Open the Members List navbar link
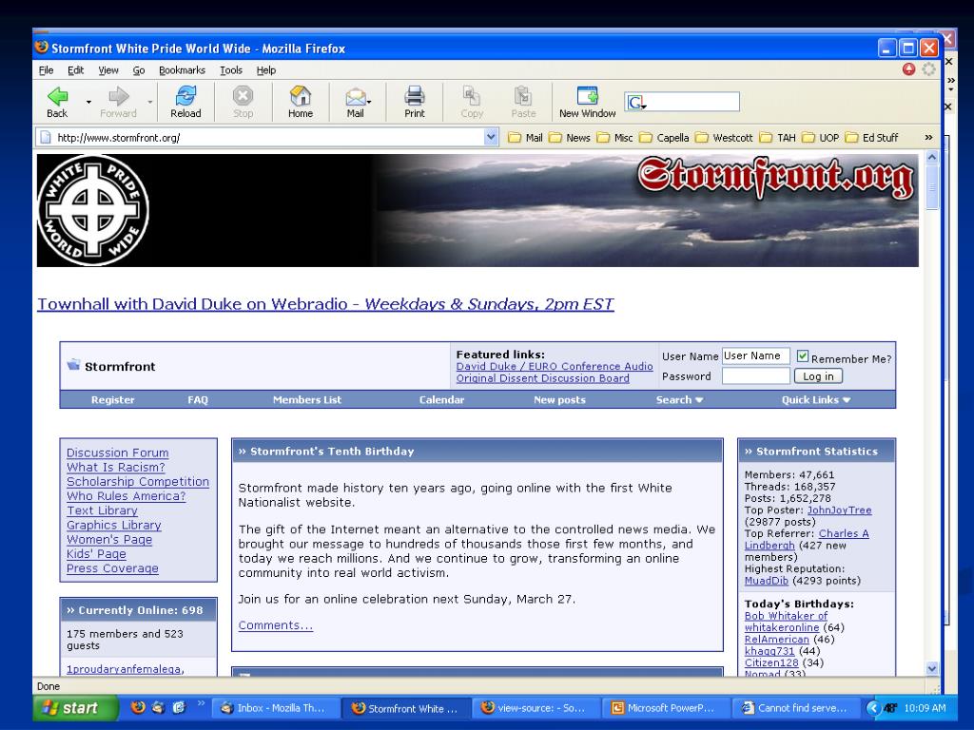Screen dimensions: 974x730 [307, 400]
